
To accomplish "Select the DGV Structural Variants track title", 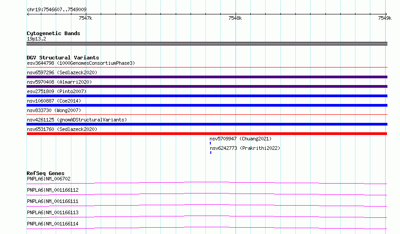I will click(x=63, y=58).
